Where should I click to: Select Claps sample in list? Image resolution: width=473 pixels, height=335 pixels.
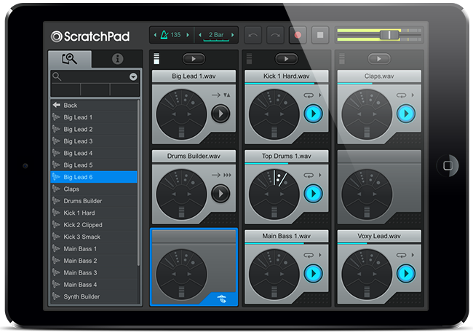point(94,189)
